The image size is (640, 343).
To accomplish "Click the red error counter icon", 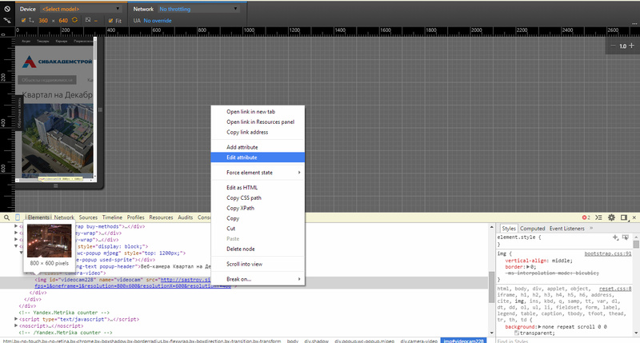I will click(586, 217).
